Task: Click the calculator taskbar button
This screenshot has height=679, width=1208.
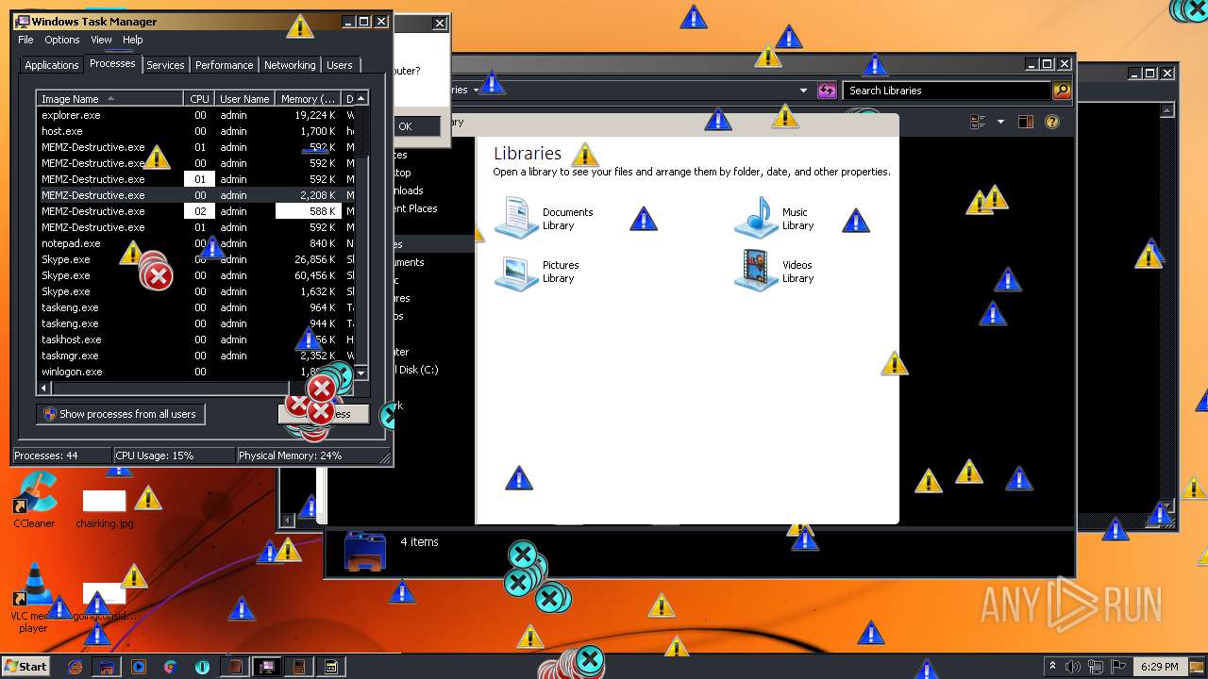Action: pyautogui.click(x=299, y=667)
